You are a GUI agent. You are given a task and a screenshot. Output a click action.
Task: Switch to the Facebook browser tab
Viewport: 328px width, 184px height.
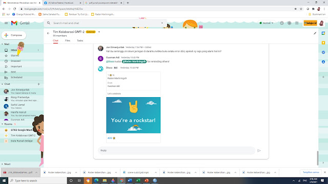(63, 3)
